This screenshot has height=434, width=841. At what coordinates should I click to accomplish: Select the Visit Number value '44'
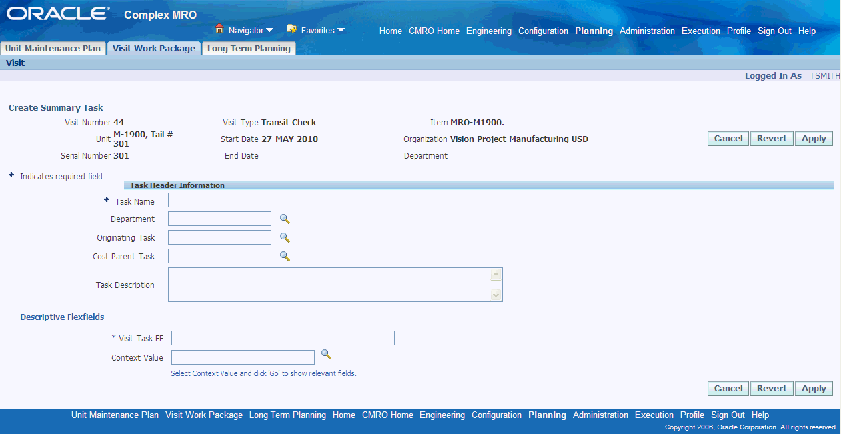click(119, 123)
